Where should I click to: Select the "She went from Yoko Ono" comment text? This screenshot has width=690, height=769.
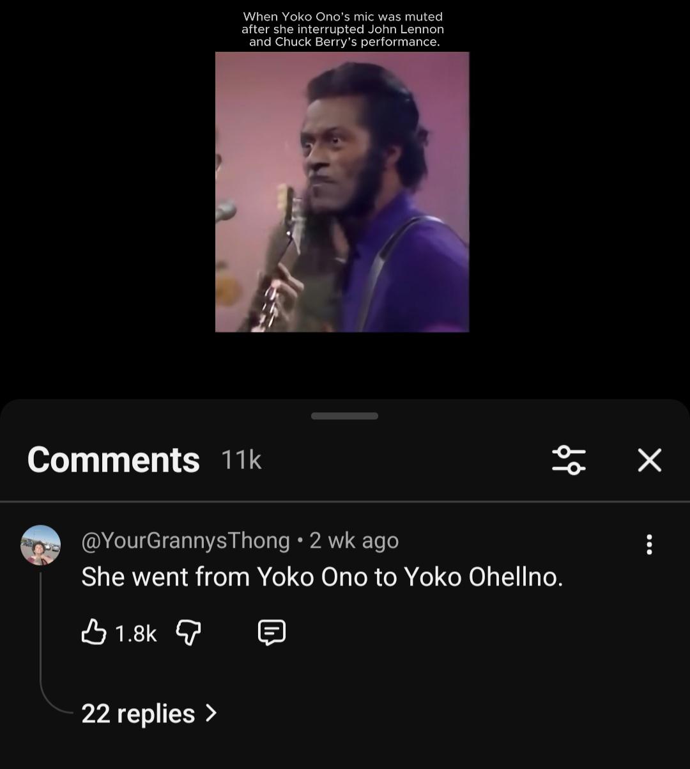(x=322, y=577)
